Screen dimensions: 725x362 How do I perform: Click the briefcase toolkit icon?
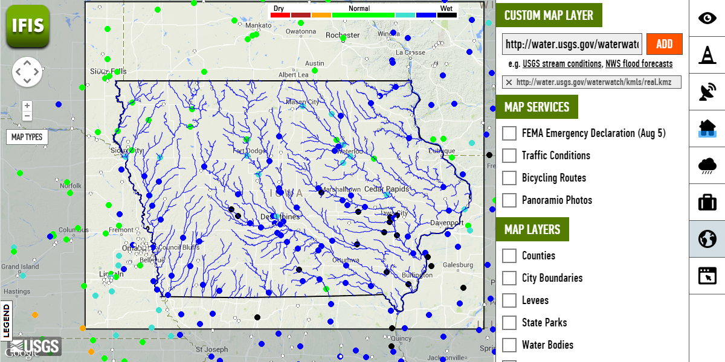tap(707, 202)
